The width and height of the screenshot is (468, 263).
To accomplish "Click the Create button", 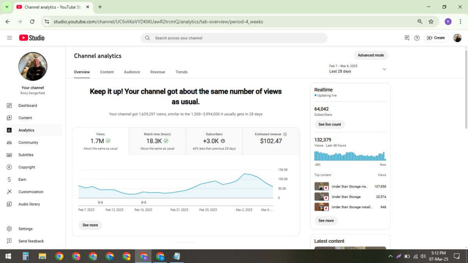I will pos(436,38).
